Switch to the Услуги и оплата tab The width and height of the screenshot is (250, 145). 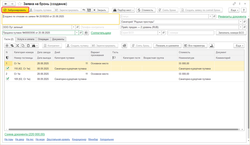26,39
